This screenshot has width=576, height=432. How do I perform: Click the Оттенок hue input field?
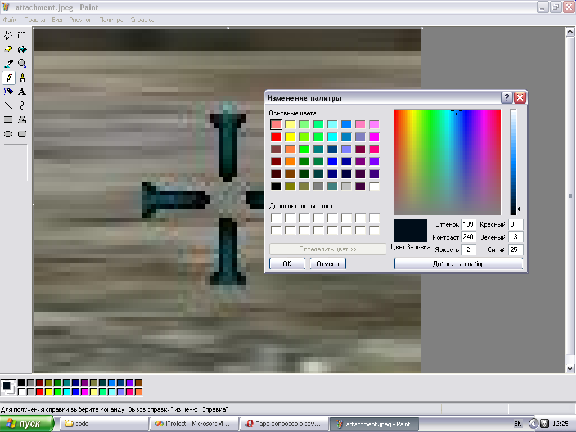tap(469, 225)
